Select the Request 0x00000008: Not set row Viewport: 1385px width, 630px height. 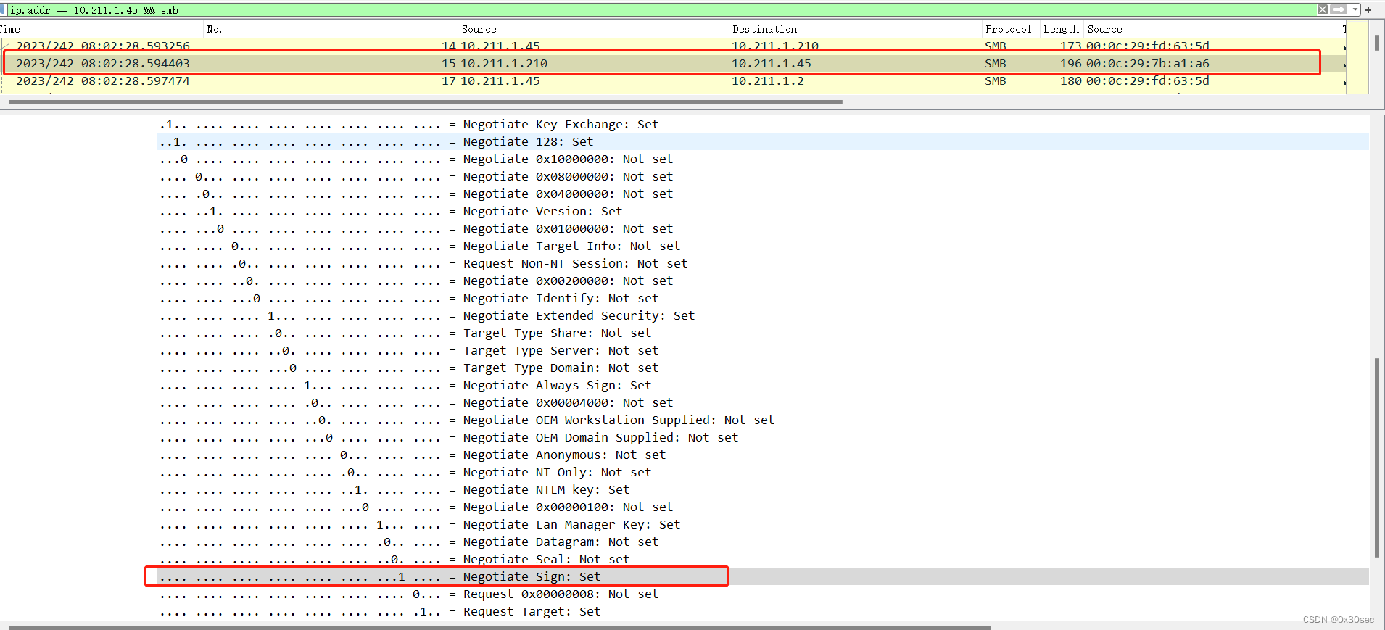pyautogui.click(x=763, y=594)
